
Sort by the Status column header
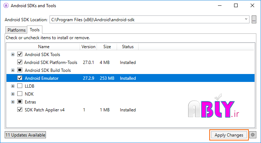(x=128, y=47)
